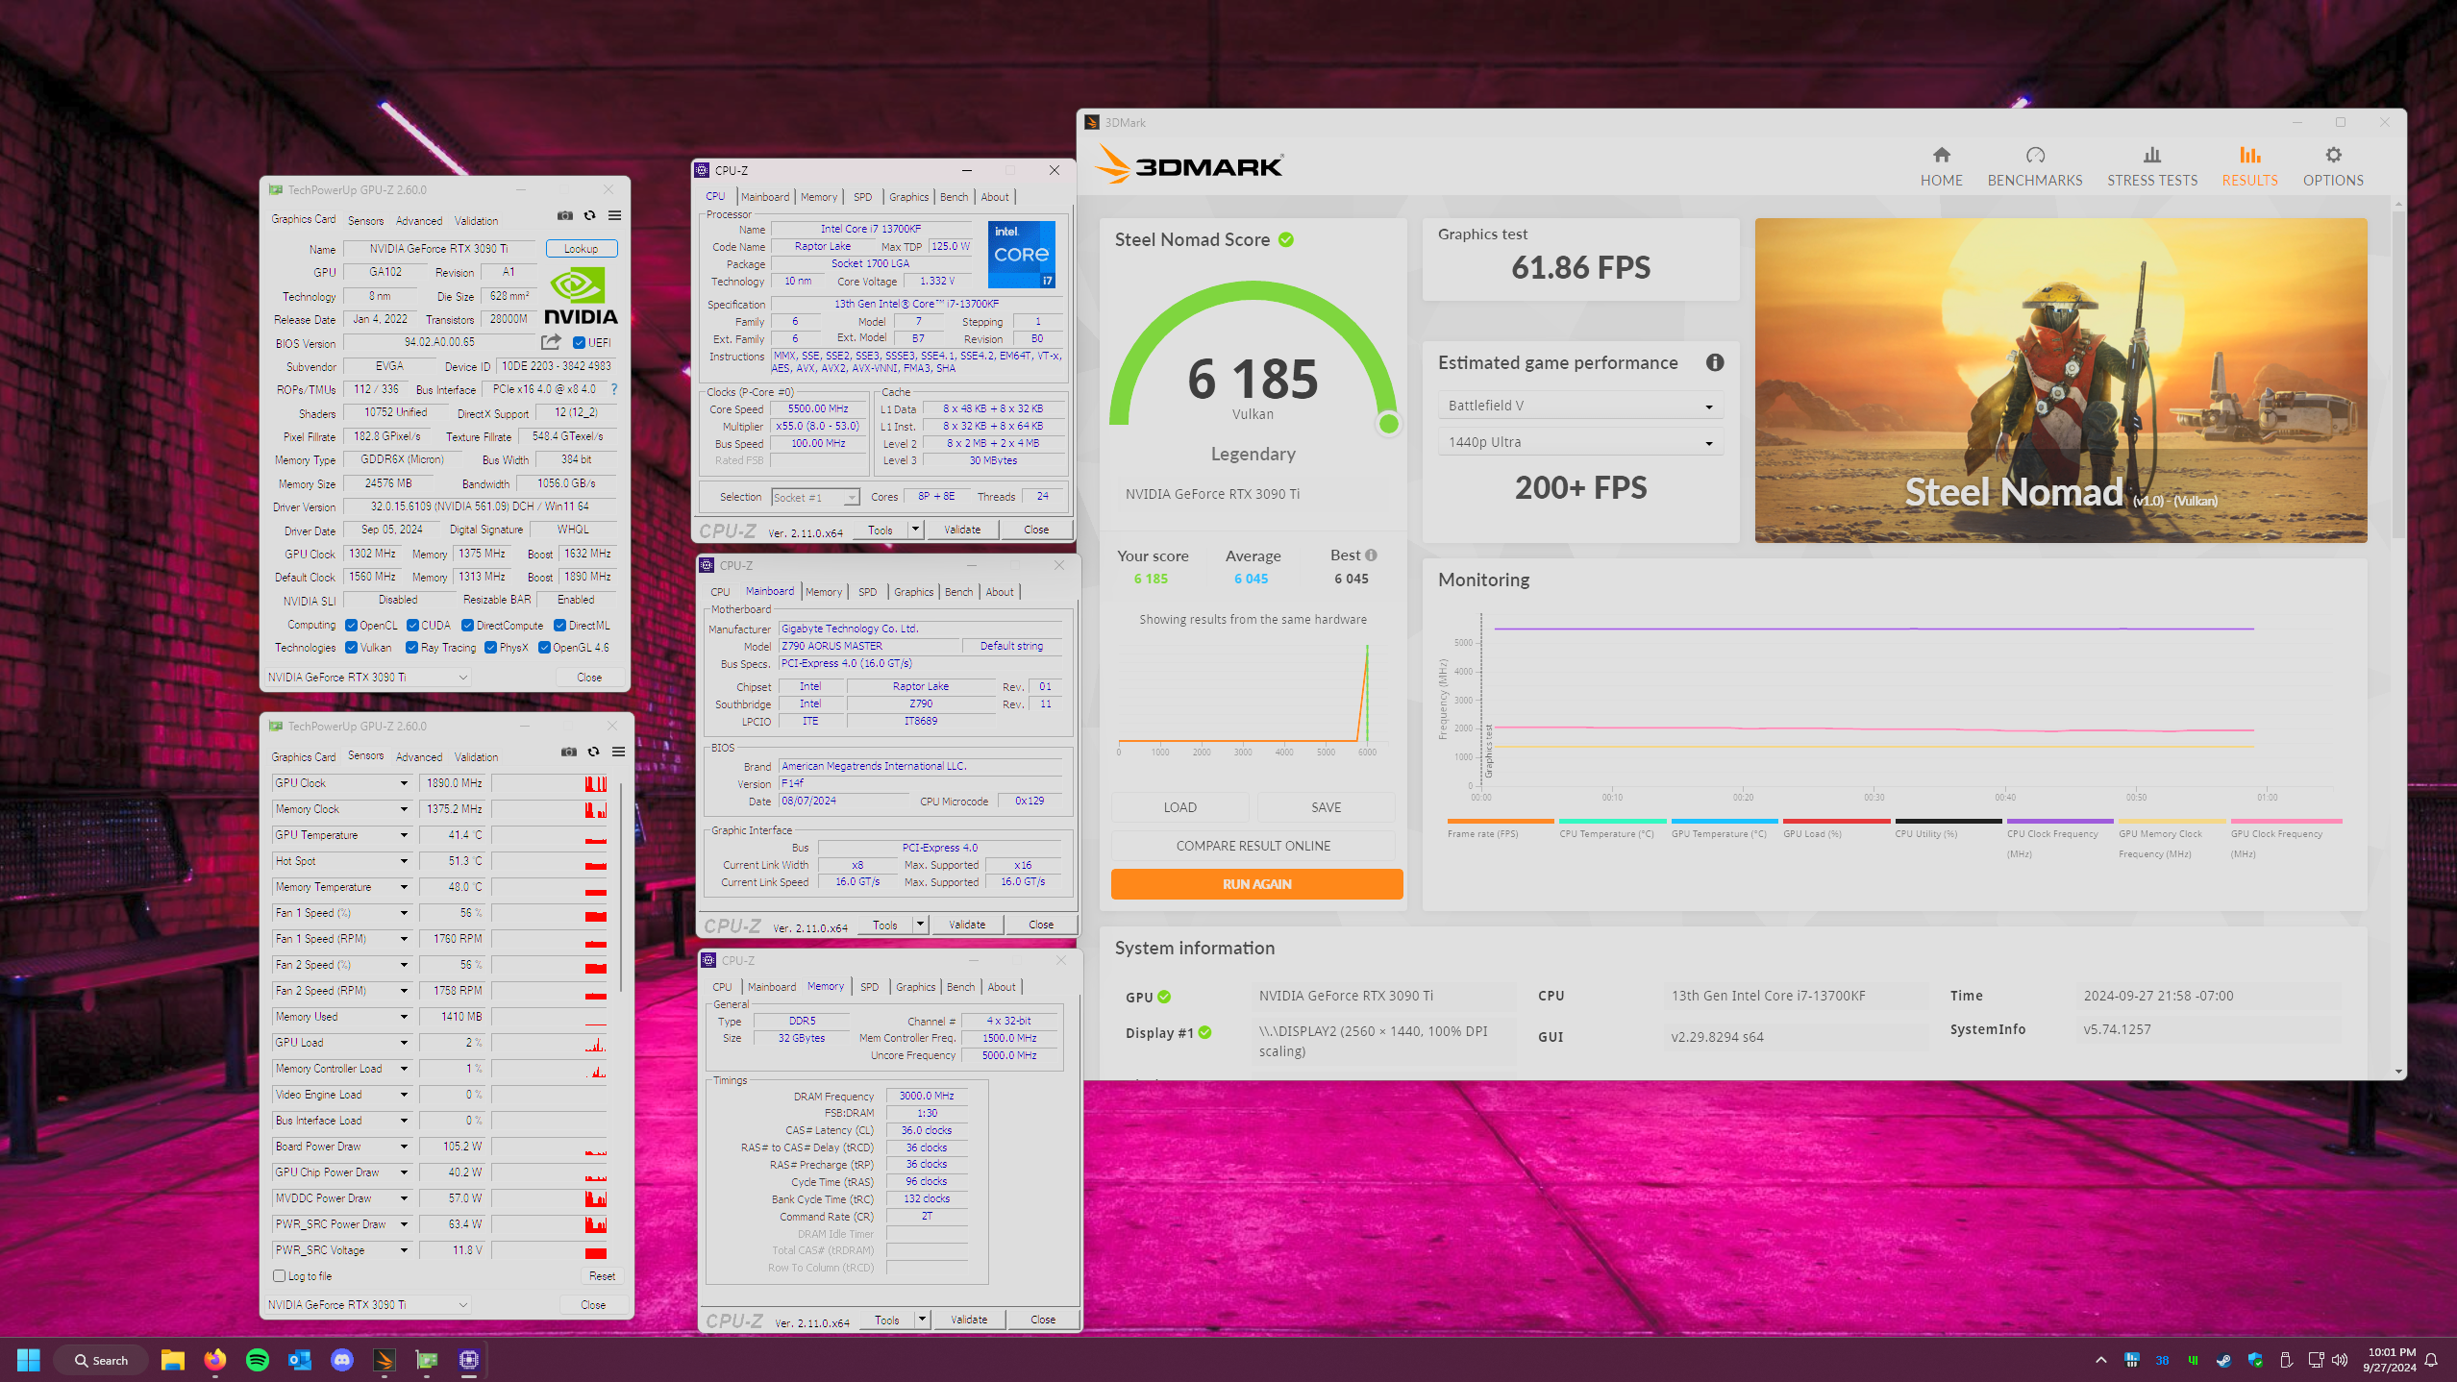Open Stress Tests in 3DMark
This screenshot has width=2457, height=1382.
[x=2151, y=166]
